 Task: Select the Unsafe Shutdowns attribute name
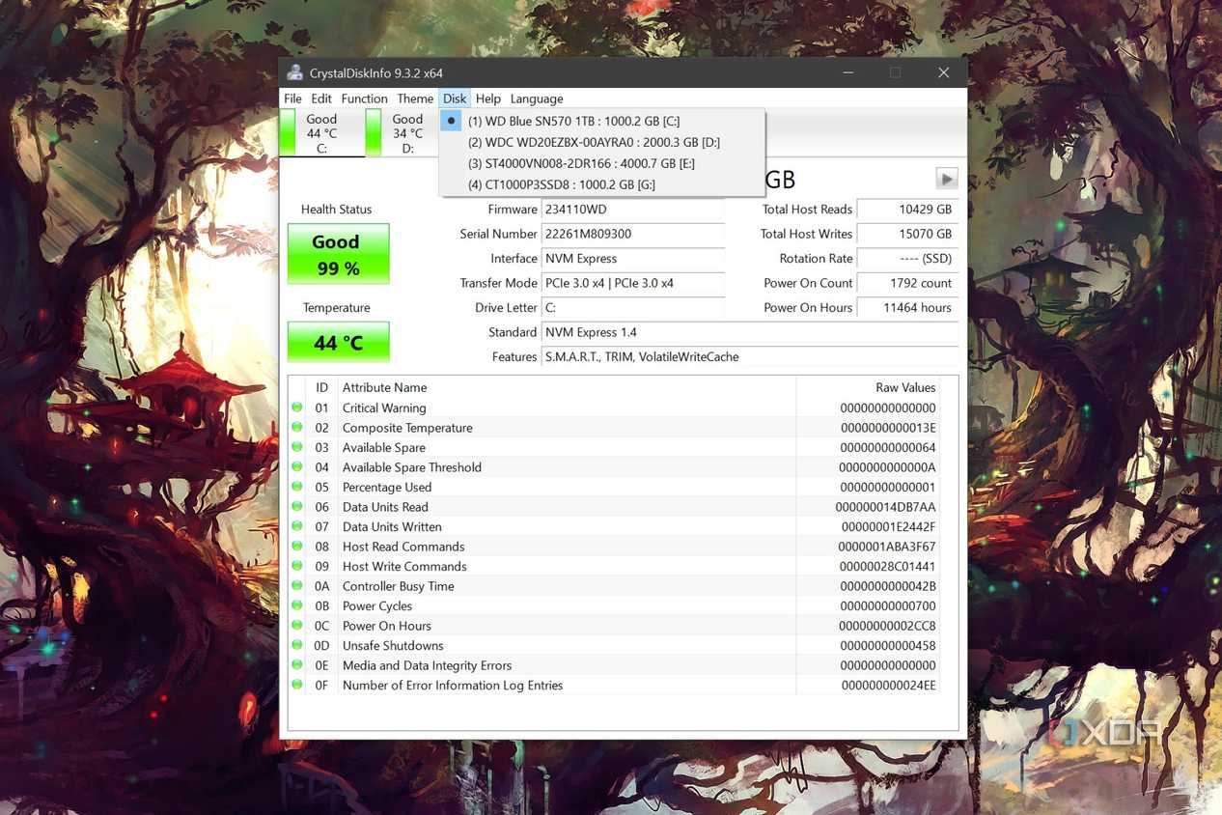coord(393,646)
